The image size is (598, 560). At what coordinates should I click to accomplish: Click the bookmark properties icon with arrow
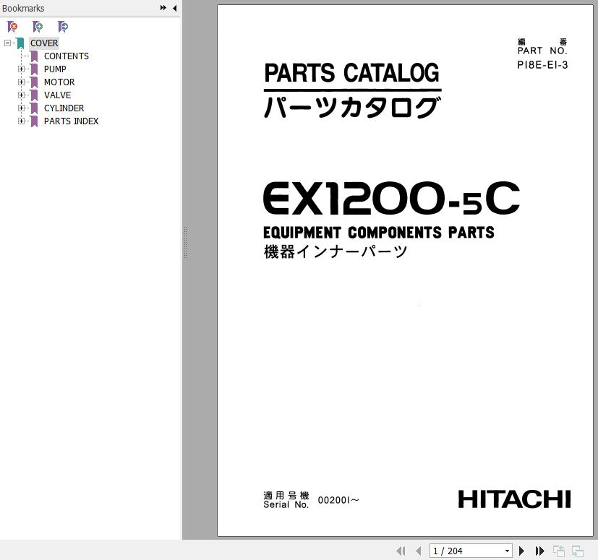[63, 27]
